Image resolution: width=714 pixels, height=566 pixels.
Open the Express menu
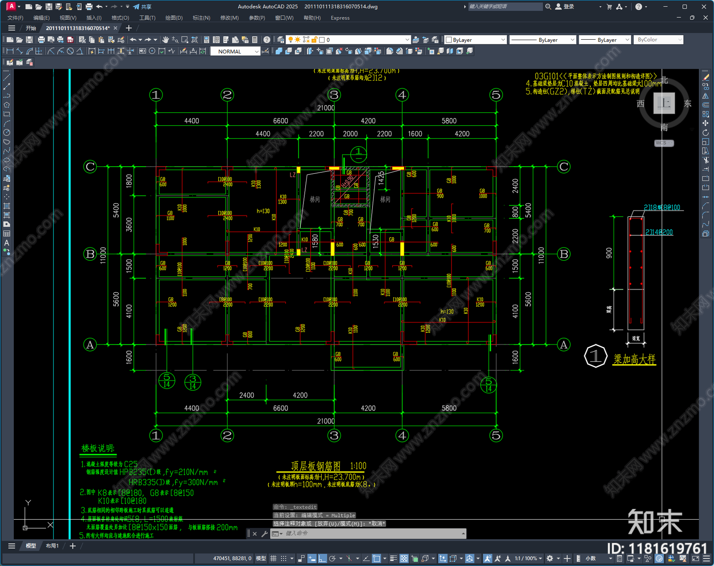coord(340,18)
